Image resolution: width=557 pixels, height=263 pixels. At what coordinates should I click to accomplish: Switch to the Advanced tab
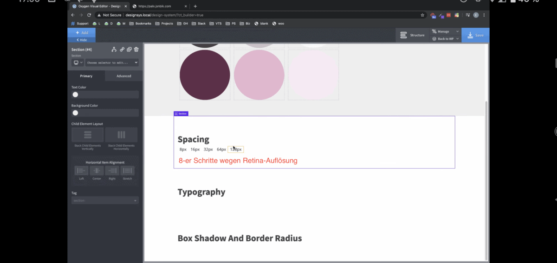point(123,76)
